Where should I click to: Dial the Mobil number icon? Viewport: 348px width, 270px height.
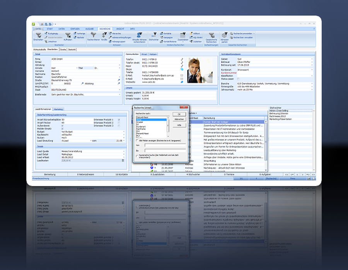[182, 66]
